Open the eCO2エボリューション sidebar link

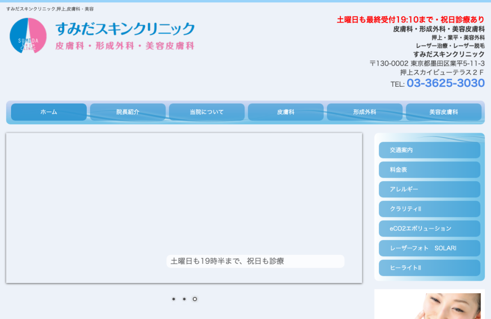click(429, 228)
